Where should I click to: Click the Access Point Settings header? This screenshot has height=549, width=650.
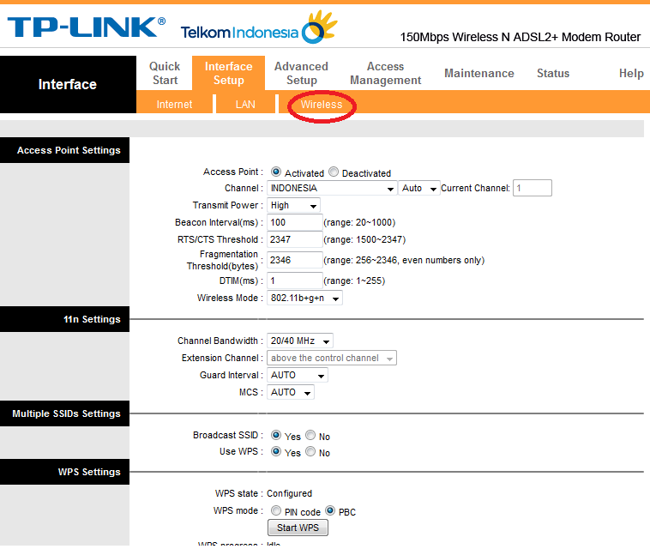64,150
